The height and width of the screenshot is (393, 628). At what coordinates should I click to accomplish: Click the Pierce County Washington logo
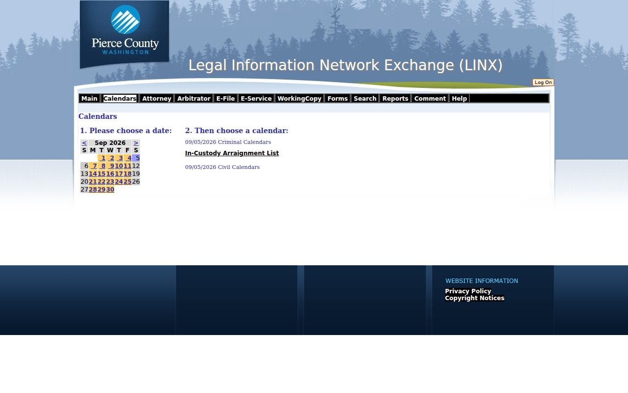point(125,34)
